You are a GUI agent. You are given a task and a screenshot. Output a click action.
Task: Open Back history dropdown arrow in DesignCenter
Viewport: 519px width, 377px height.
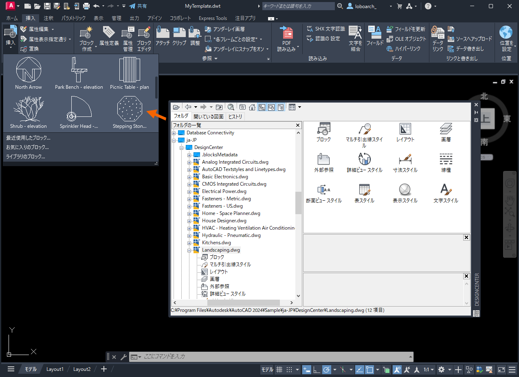click(x=196, y=107)
